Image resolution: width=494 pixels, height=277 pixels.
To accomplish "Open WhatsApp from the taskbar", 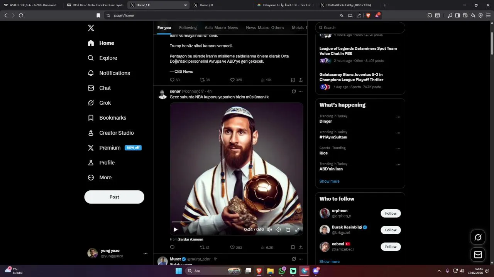I will click(282, 271).
